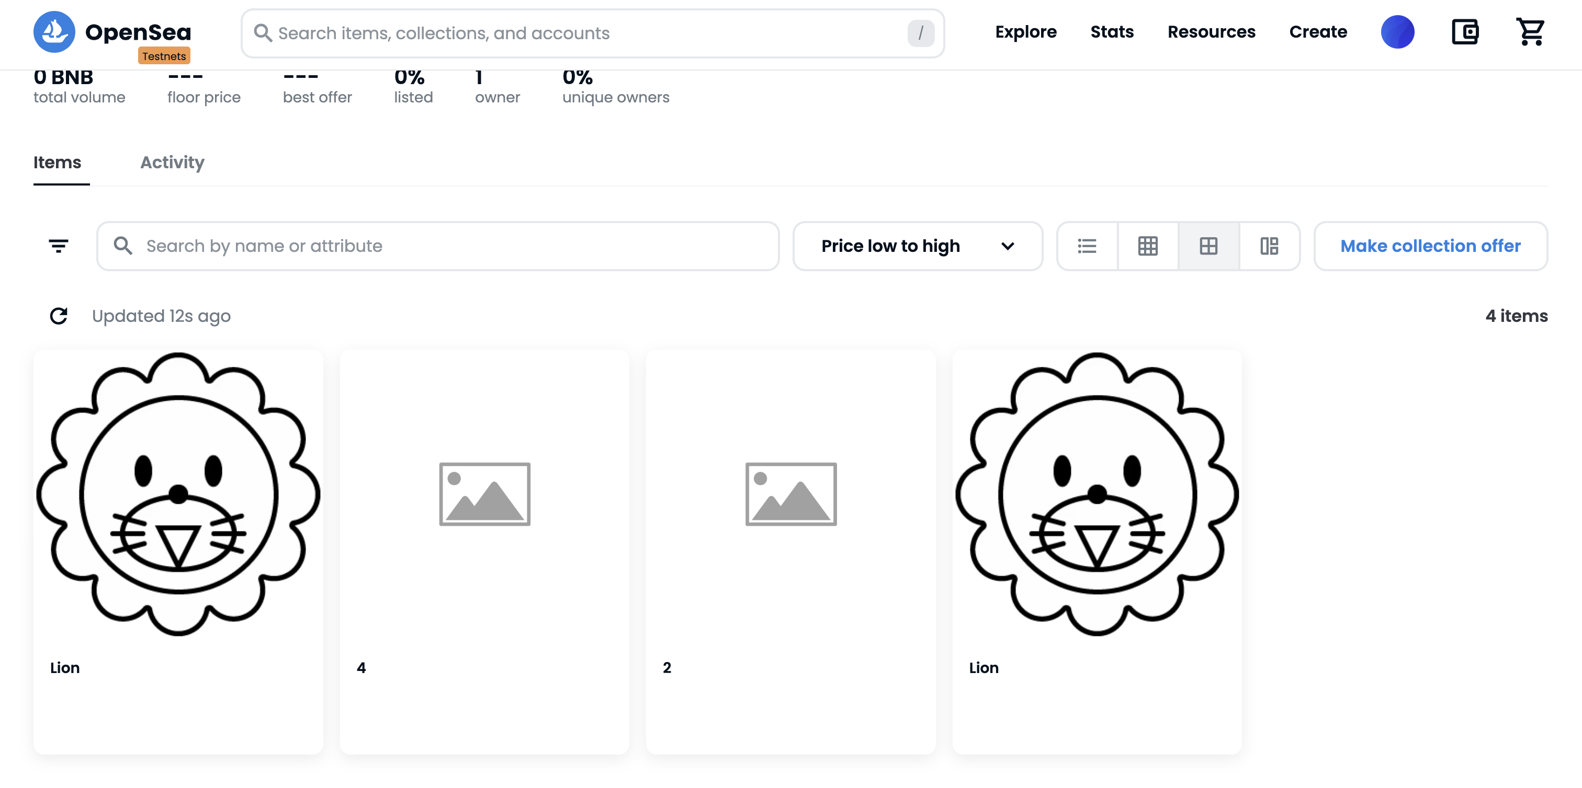The width and height of the screenshot is (1582, 788).
Task: Click the blue profile avatar
Action: click(1397, 32)
